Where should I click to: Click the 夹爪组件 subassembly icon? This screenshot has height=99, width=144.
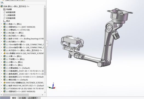pyautogui.click(x=4, y=50)
